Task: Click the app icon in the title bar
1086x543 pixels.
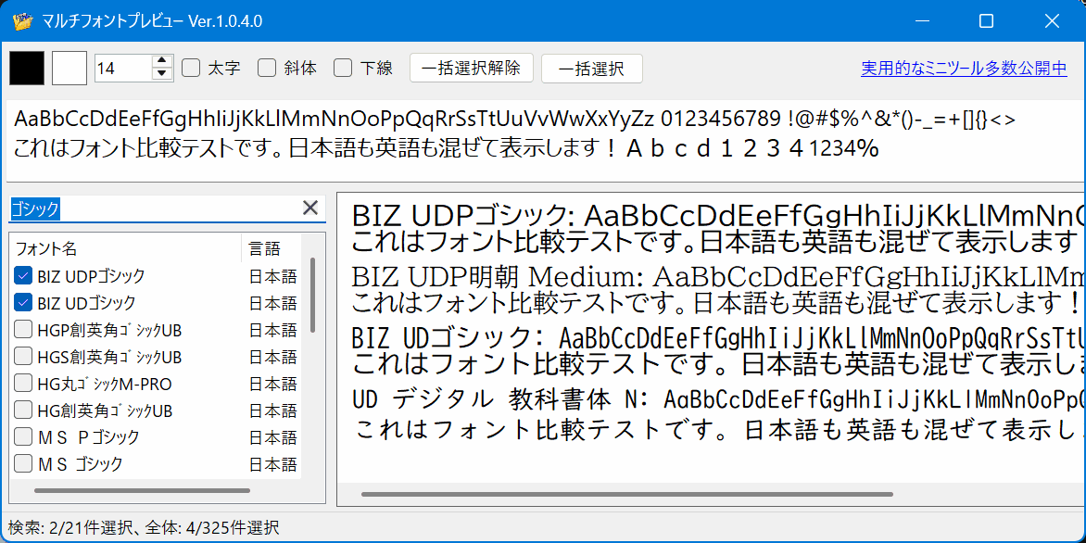Action: [x=23, y=20]
